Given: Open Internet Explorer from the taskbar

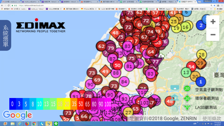Looking at the screenshot, I should tap(20, 124).
